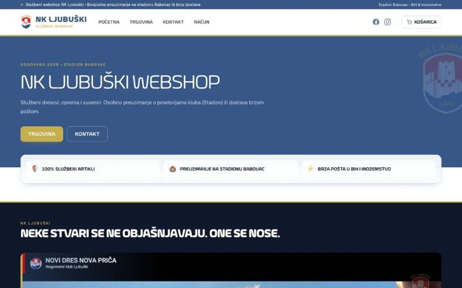Image resolution: width=462 pixels, height=288 pixels.
Task: Click the NK LJUBUŠKI site title link
Action: tap(61, 19)
